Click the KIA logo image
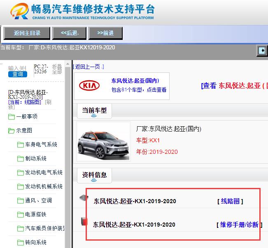268x248 pixels. coord(89,86)
